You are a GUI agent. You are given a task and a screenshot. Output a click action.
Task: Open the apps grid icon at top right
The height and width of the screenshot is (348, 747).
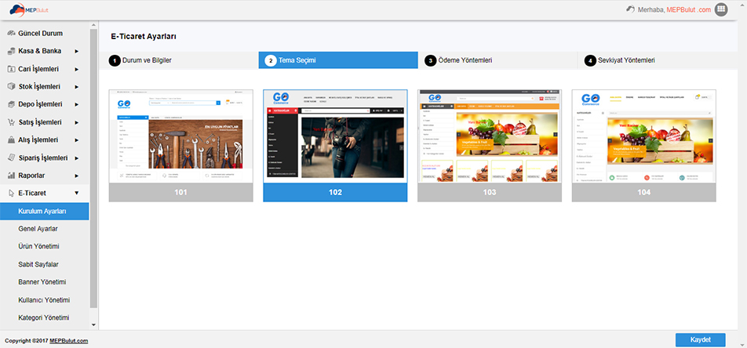[x=721, y=9]
